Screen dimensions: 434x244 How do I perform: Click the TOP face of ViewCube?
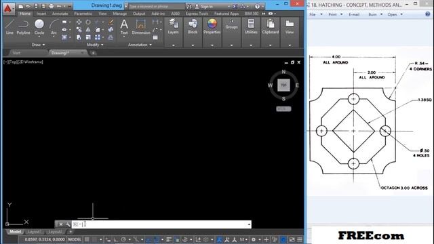tap(283, 85)
